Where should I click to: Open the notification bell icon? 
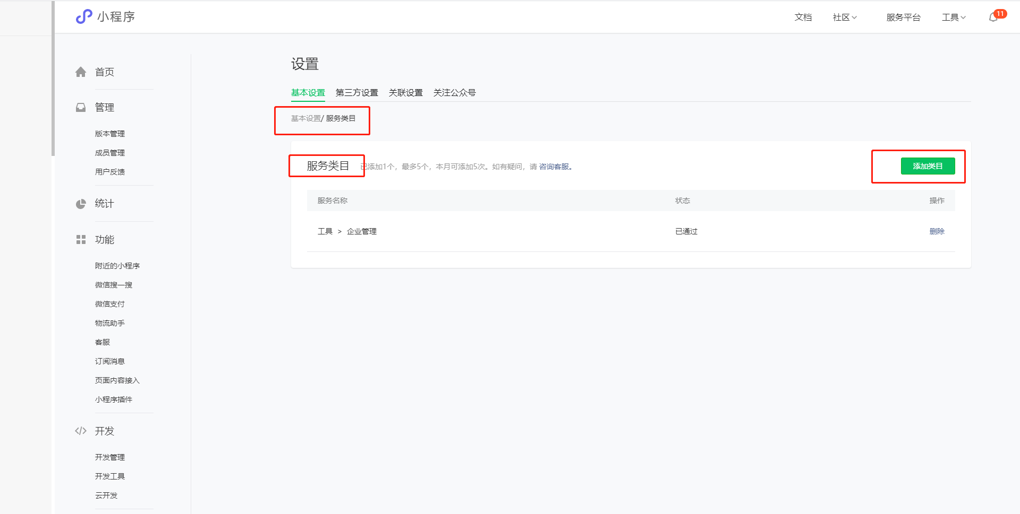tap(993, 18)
